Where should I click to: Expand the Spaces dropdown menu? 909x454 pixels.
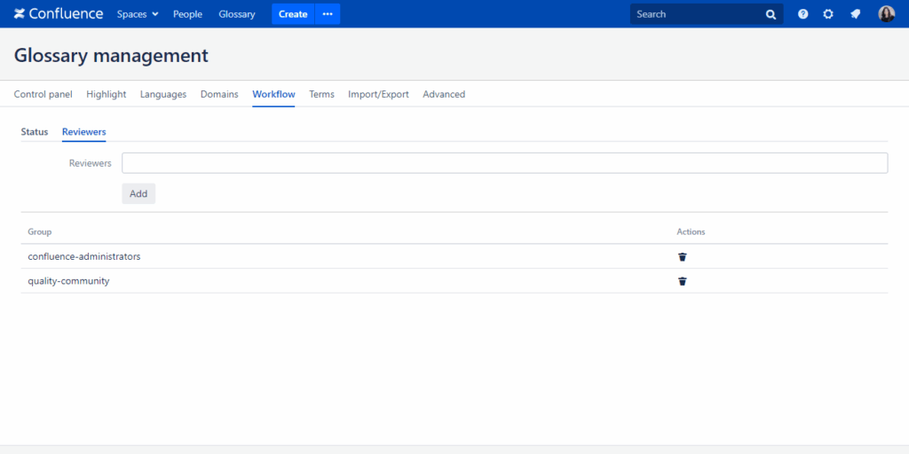tap(138, 14)
